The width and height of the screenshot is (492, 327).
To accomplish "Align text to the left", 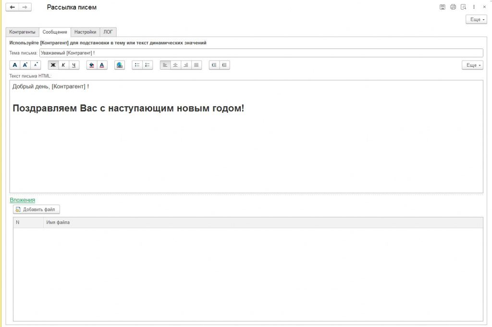I will [x=165, y=65].
